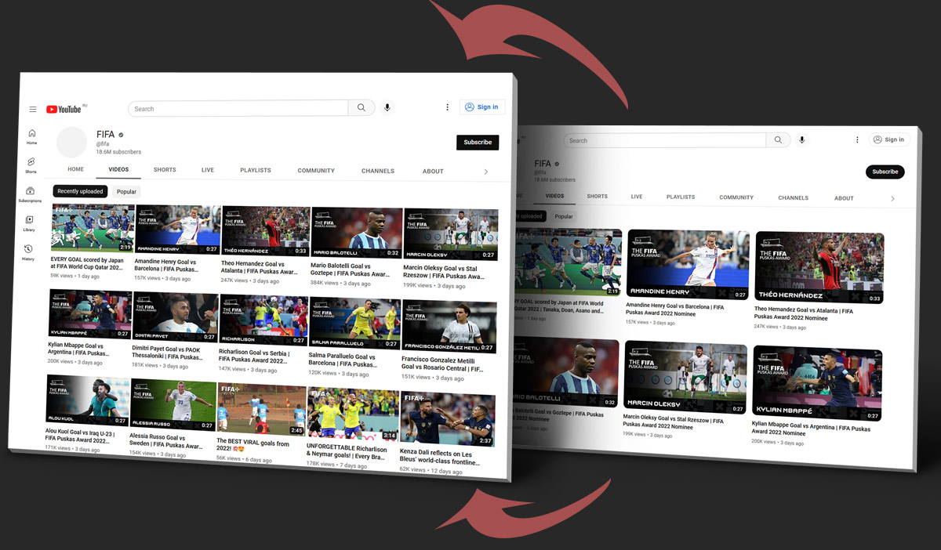Start a voice search with the microphone icon
This screenshot has width=941, height=550.
[387, 107]
